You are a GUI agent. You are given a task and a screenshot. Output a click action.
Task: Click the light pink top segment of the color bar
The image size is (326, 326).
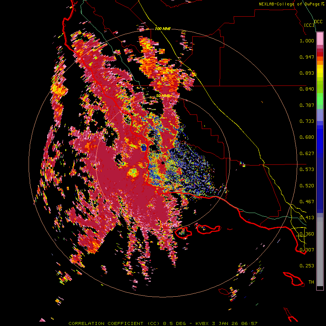click(x=320, y=38)
